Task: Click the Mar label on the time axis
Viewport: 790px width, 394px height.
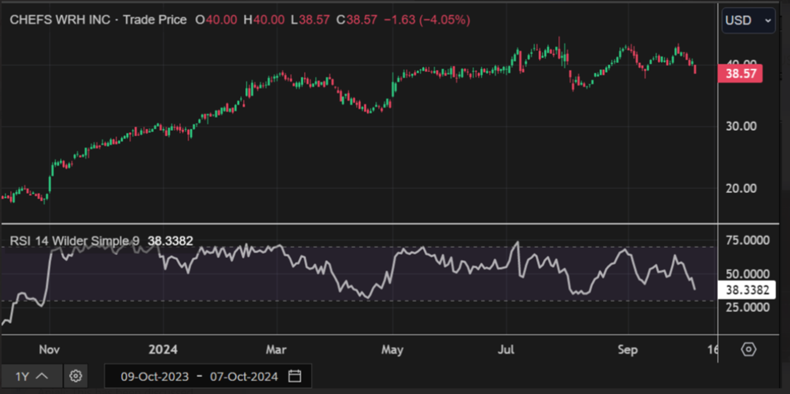Action: [x=276, y=350]
